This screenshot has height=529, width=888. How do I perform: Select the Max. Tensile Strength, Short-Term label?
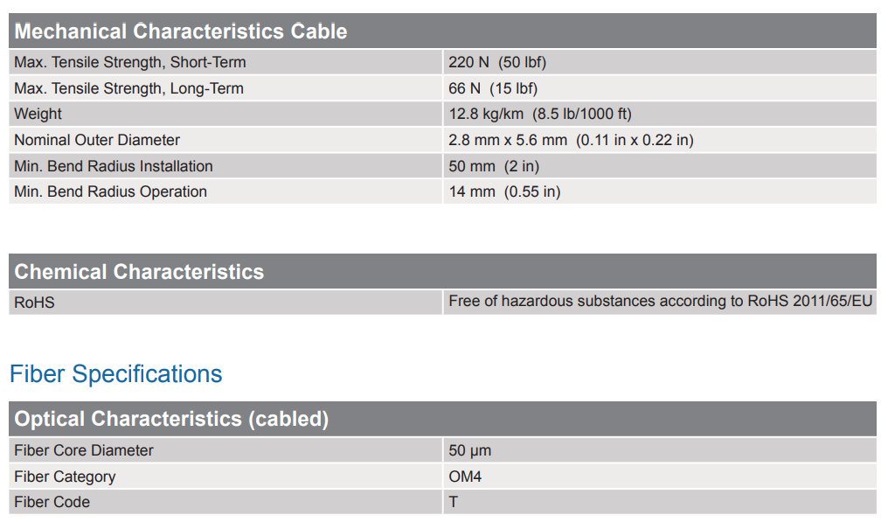point(130,62)
